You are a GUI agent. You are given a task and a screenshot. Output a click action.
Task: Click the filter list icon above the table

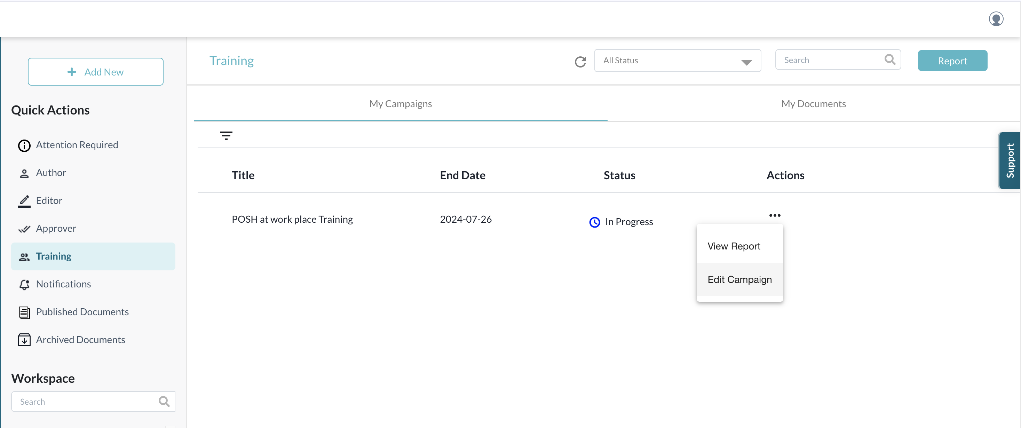(226, 136)
